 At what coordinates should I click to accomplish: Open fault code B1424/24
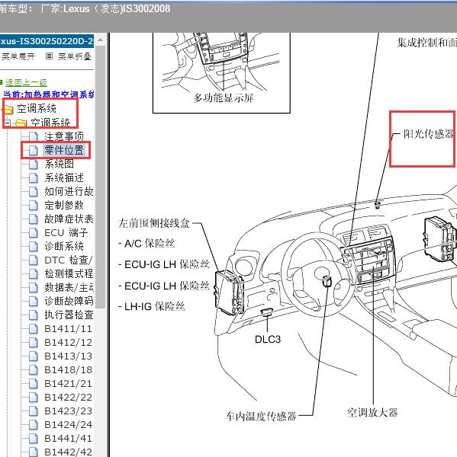[x=69, y=424]
